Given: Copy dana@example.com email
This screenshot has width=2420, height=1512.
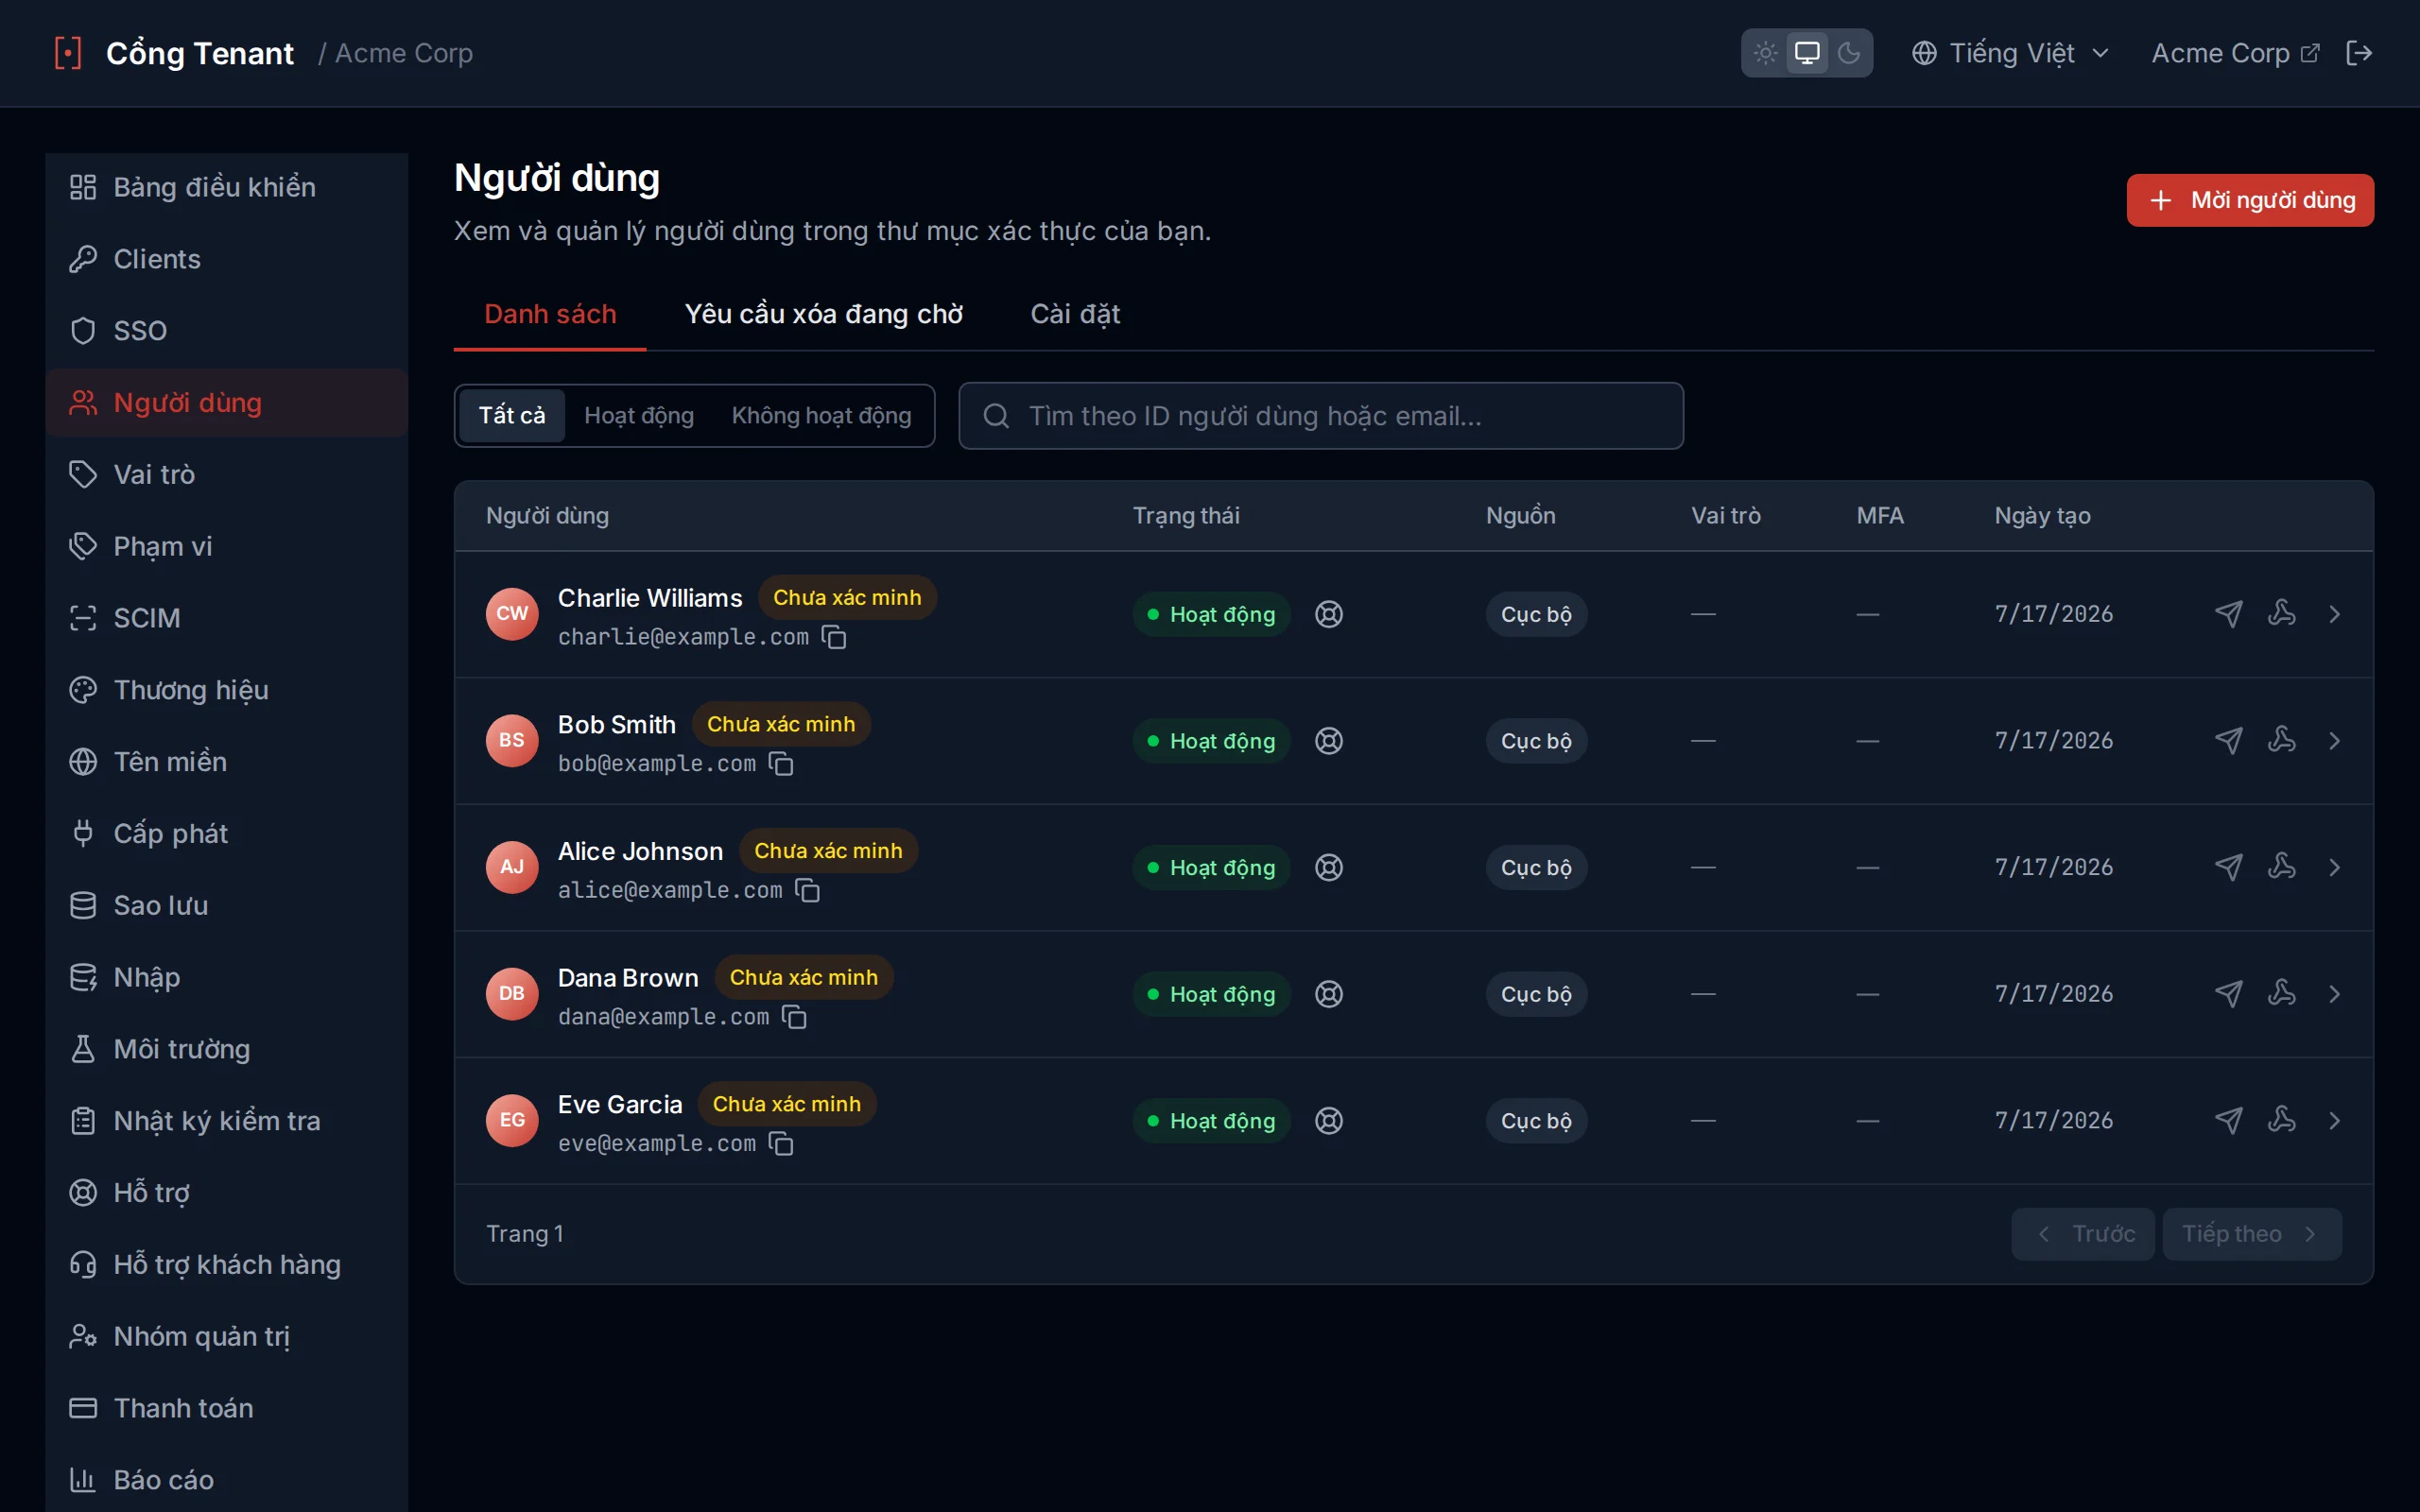Looking at the screenshot, I should pyautogui.click(x=794, y=1017).
